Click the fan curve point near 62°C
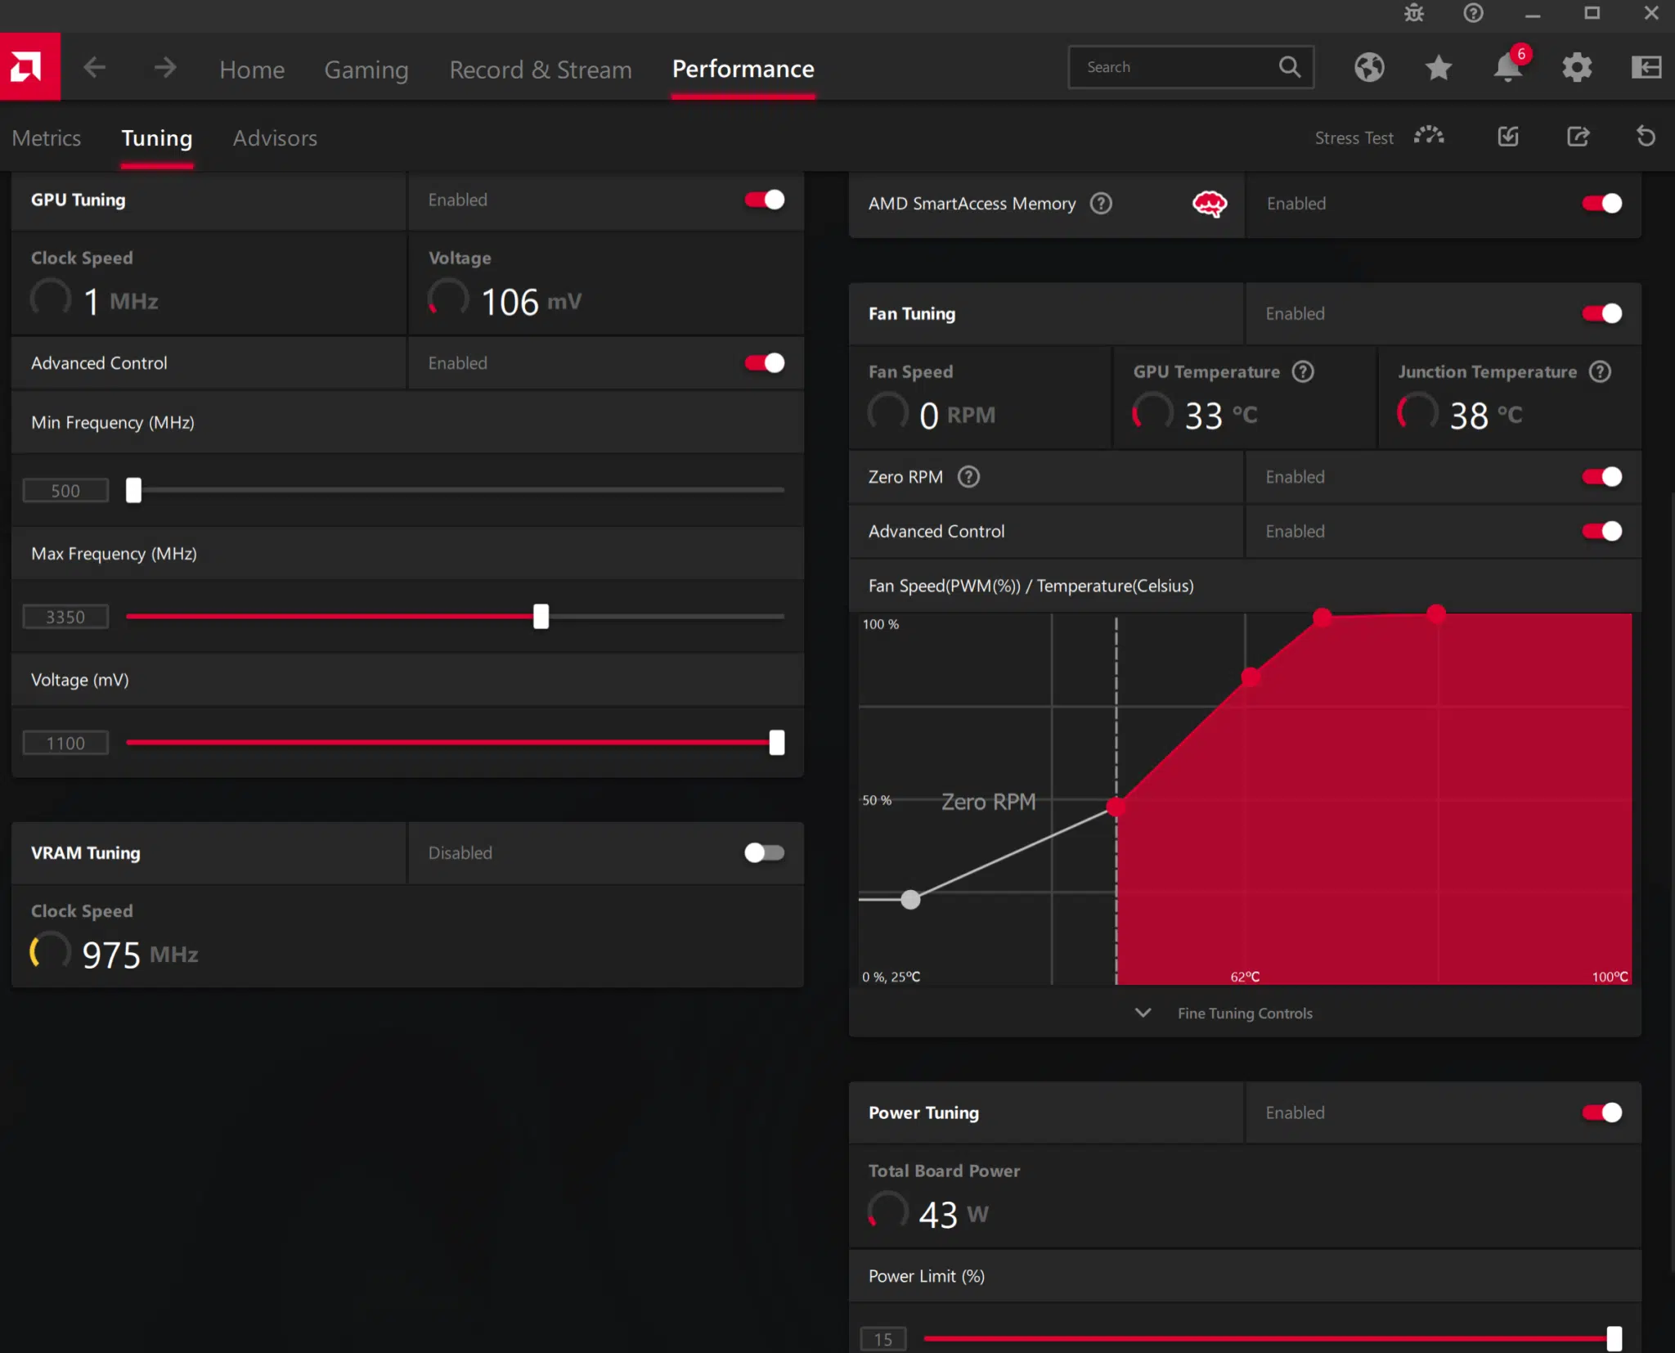The width and height of the screenshot is (1675, 1353). 1251,676
